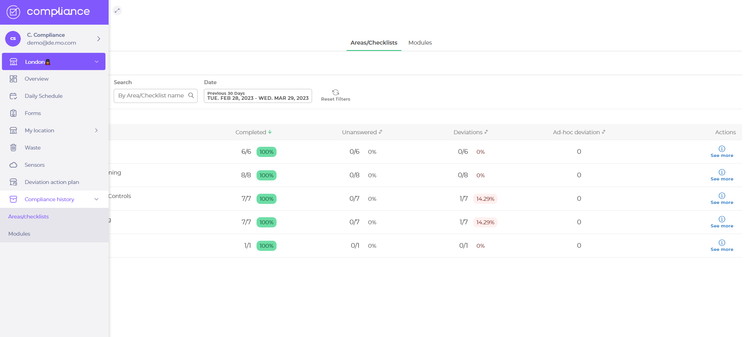
Task: Click info icon in the 6/6 row
Action: click(x=722, y=149)
